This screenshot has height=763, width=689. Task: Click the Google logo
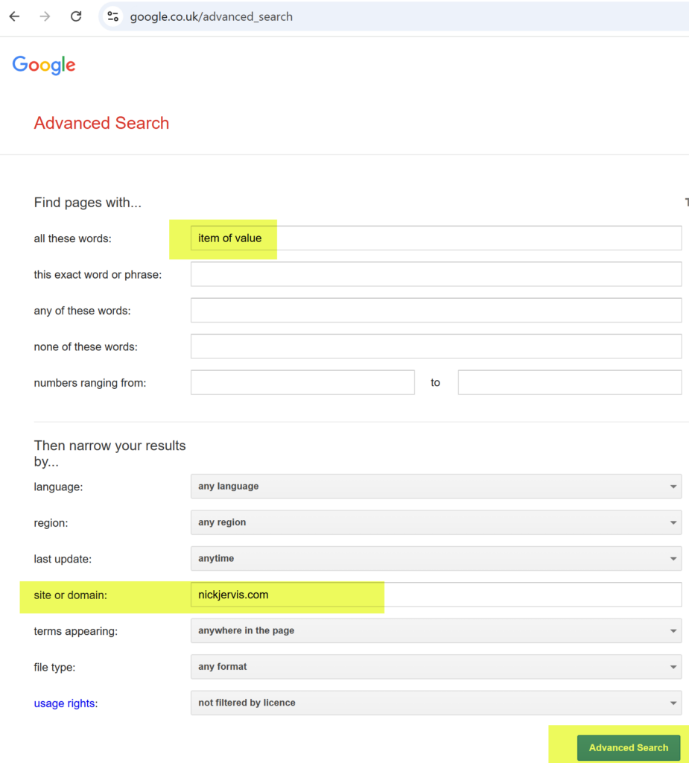(x=43, y=66)
